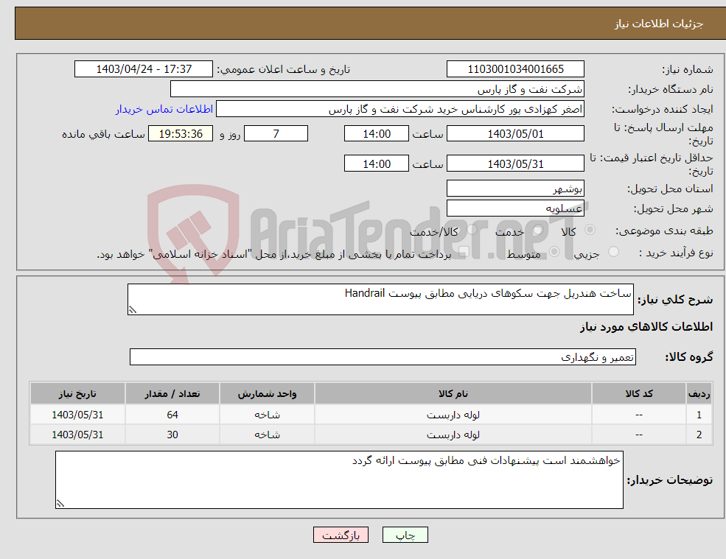Click price validity time 14:00 field
This screenshot has width=726, height=559.
(377, 164)
